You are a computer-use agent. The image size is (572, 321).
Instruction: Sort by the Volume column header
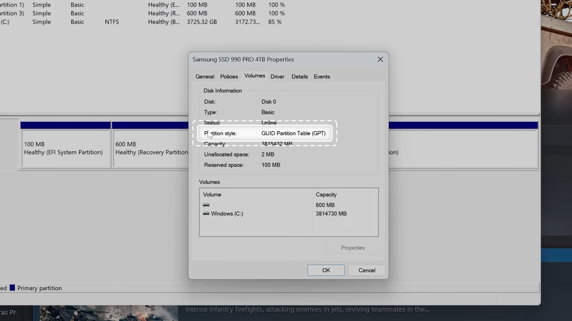click(x=212, y=194)
